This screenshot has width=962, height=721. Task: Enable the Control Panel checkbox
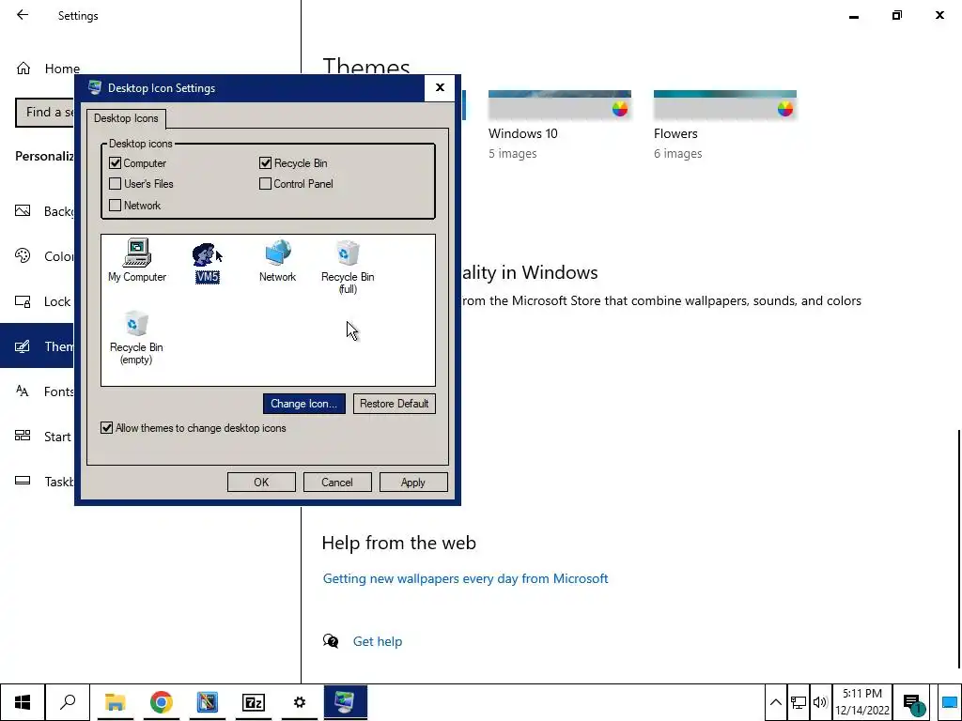(265, 183)
